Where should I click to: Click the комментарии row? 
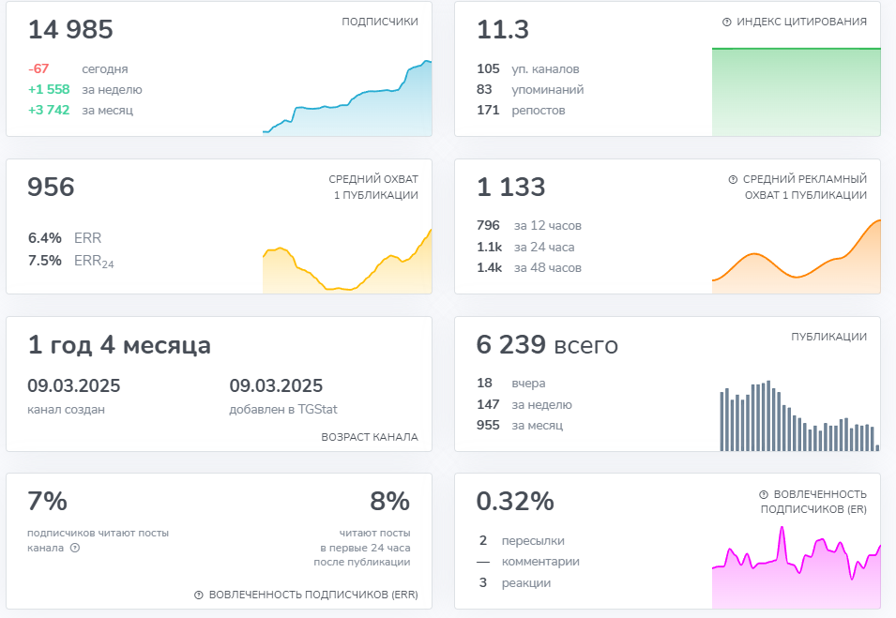click(528, 562)
